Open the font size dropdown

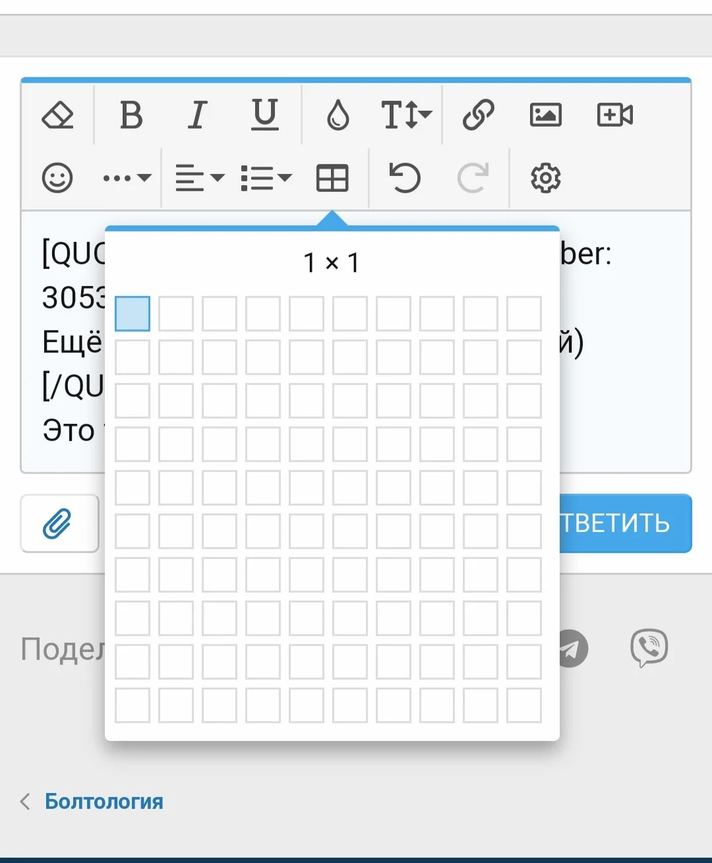(405, 115)
